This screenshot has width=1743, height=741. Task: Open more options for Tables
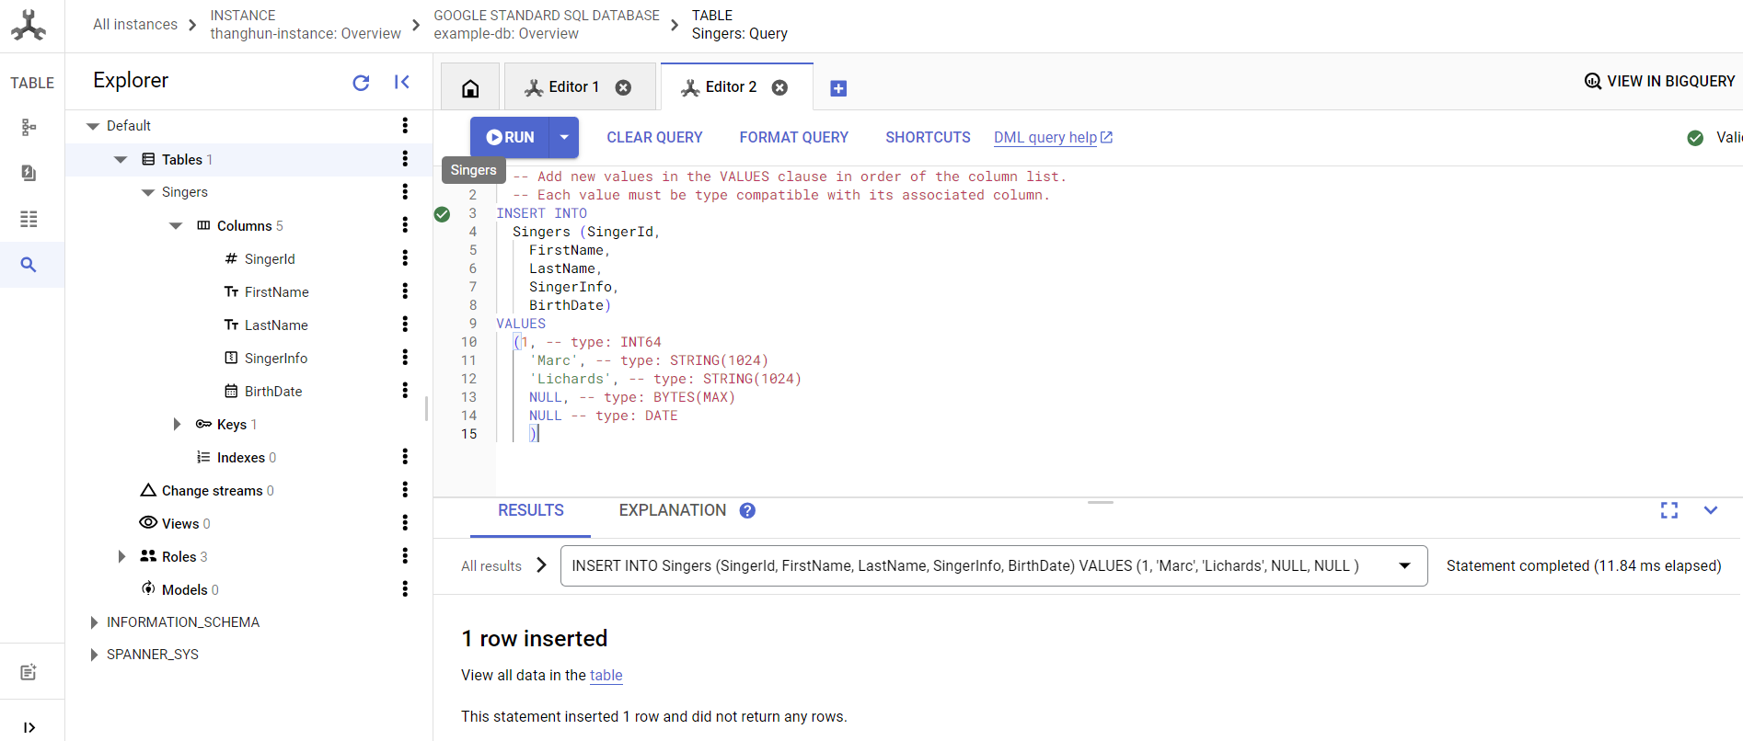[x=405, y=159]
